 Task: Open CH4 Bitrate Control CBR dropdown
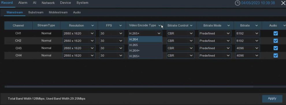tap(180, 56)
